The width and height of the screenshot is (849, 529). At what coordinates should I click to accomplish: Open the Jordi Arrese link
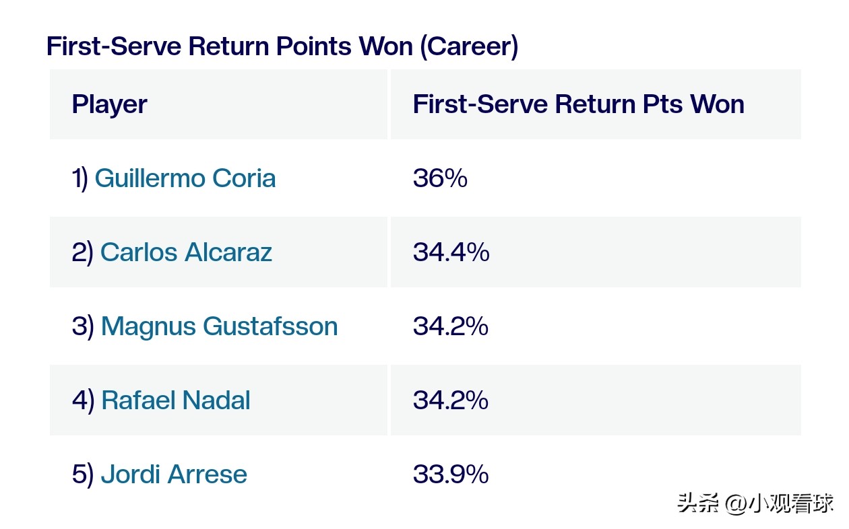tap(174, 474)
